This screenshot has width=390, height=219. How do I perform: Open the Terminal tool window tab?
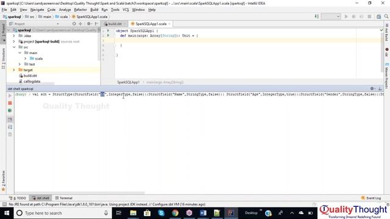(63, 198)
